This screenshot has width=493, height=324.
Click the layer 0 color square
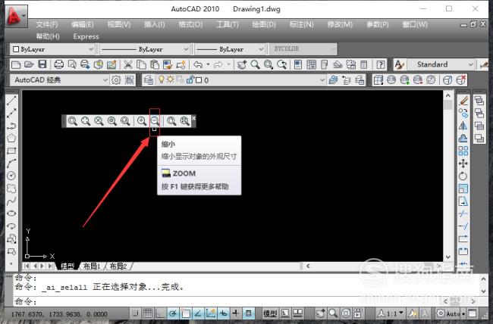[x=199, y=80]
